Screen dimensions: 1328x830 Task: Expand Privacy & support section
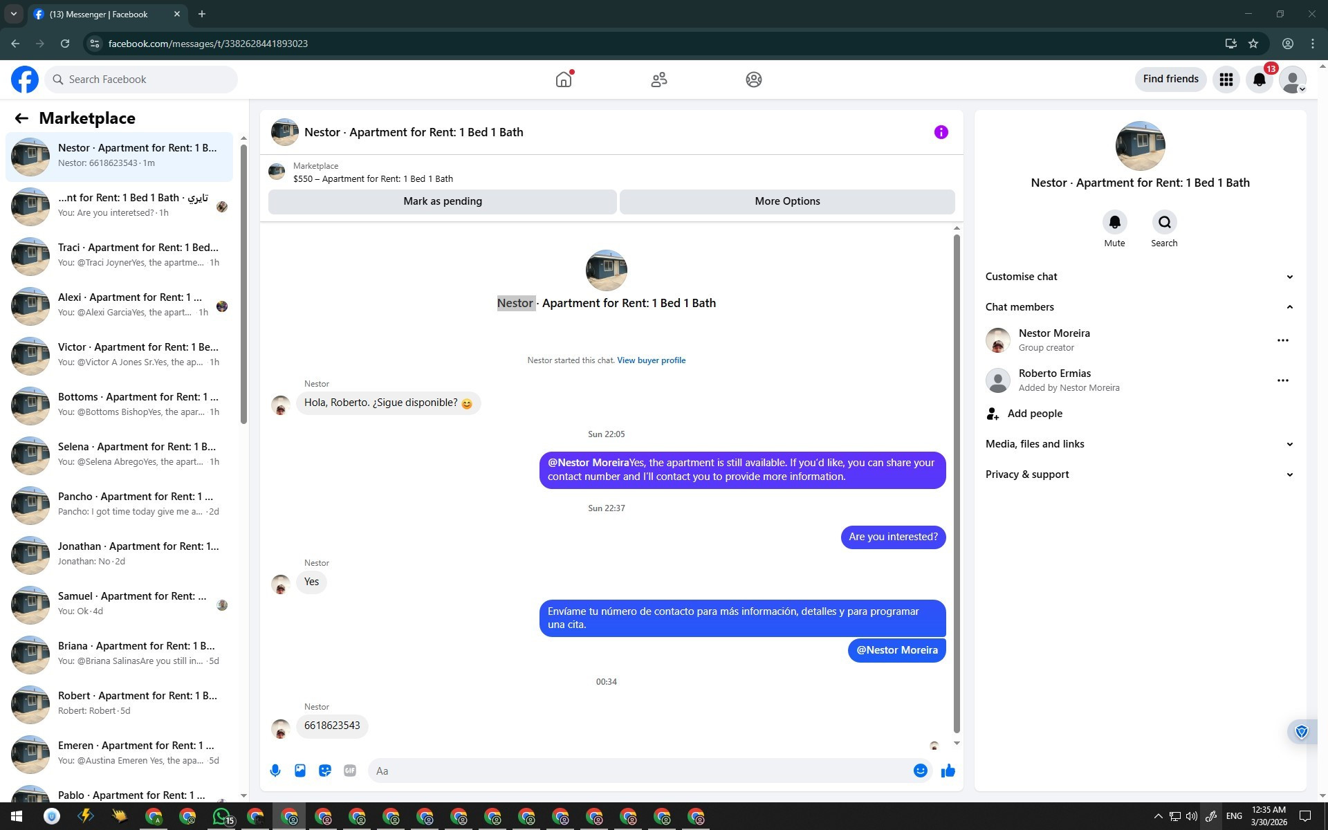[x=1140, y=474]
